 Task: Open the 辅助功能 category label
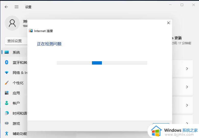point(20,134)
